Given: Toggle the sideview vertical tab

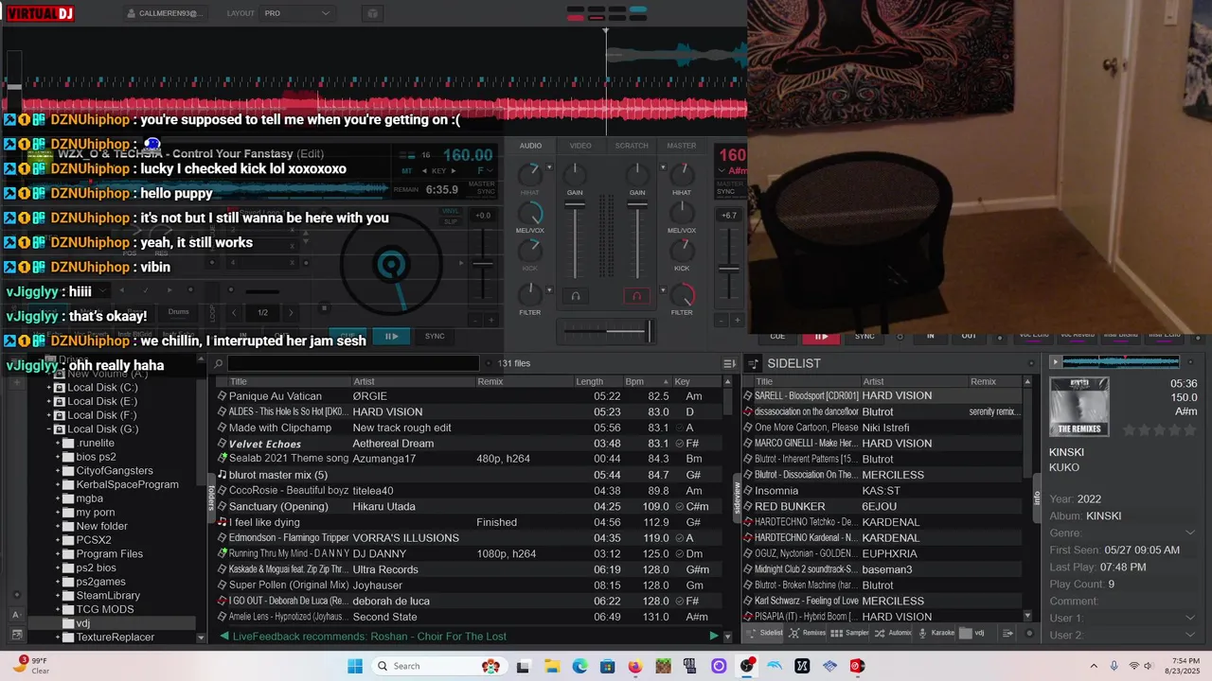Looking at the screenshot, I should point(738,497).
